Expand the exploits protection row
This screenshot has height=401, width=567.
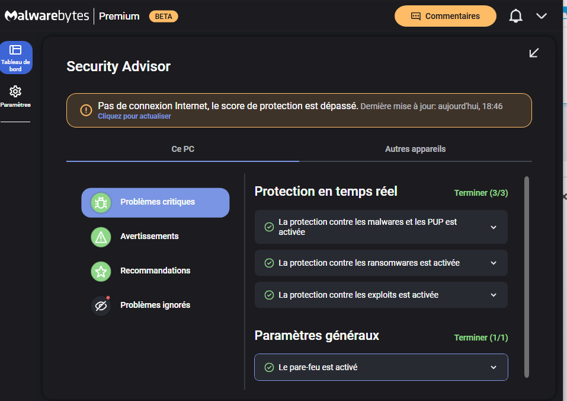click(x=381, y=295)
